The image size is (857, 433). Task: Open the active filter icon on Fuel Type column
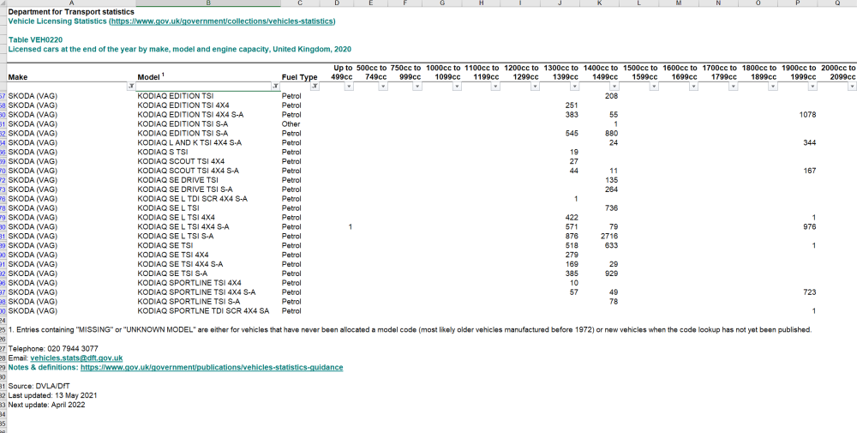(315, 87)
